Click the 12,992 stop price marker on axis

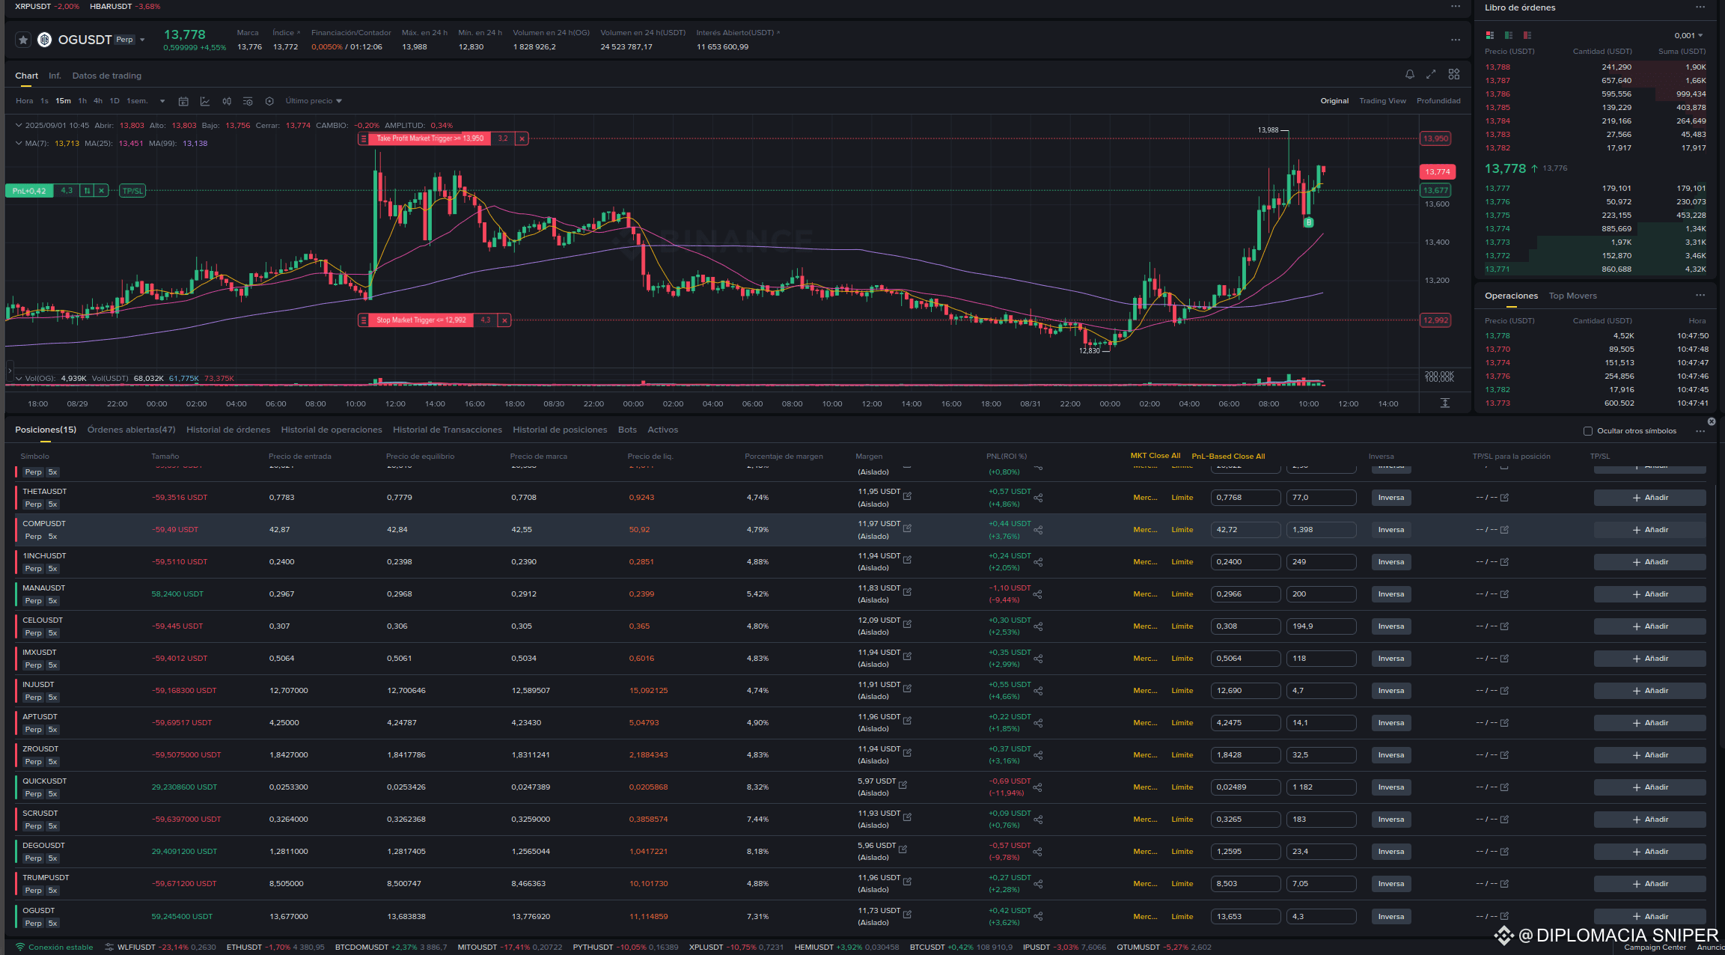[x=1435, y=320]
